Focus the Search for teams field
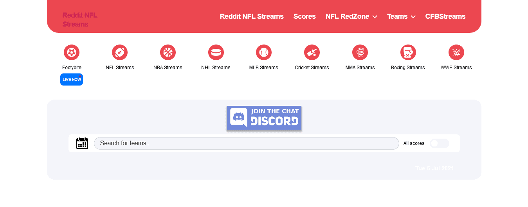Screen dimensions: 528x207 point(247,143)
